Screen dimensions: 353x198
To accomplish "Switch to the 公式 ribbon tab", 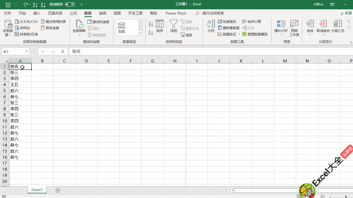I will (73, 13).
